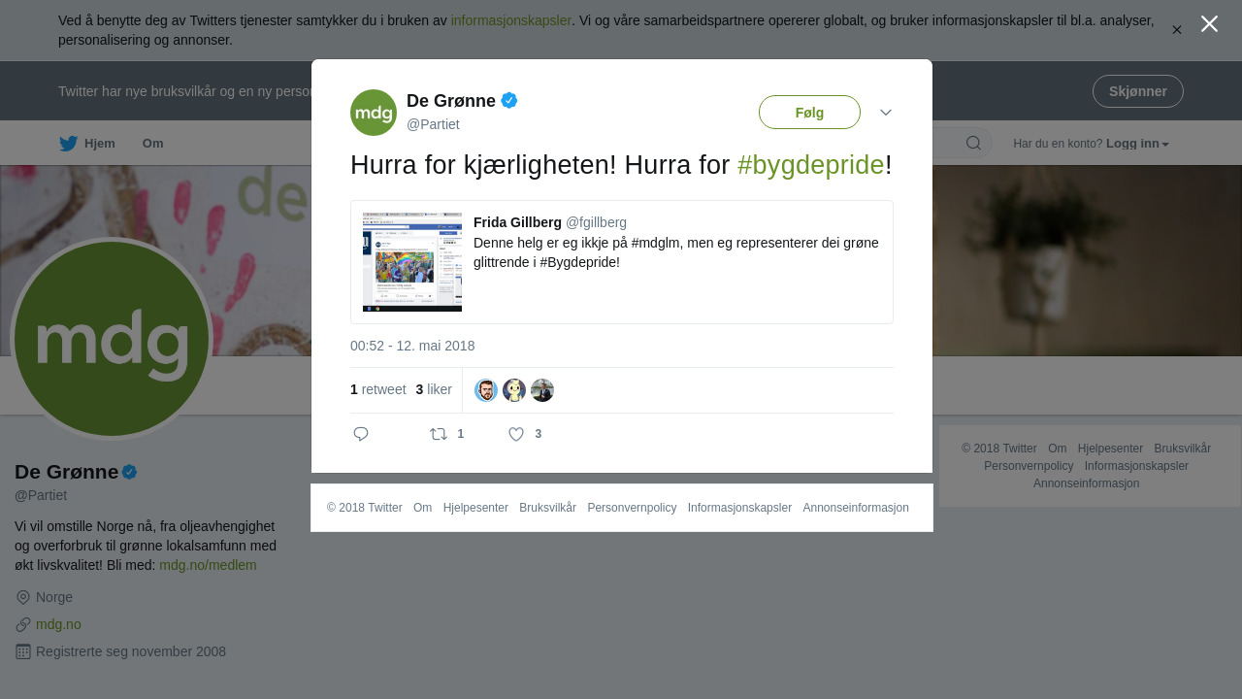
Task: Like the tweet with heart icon
Action: [x=516, y=434]
